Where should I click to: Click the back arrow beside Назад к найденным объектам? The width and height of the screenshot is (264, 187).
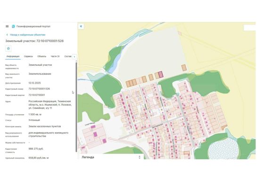pyautogui.click(x=7, y=35)
